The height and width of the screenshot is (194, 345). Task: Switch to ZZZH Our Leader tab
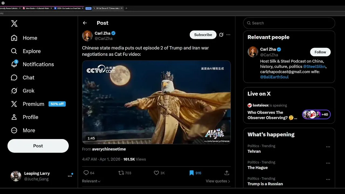tap(69, 8)
